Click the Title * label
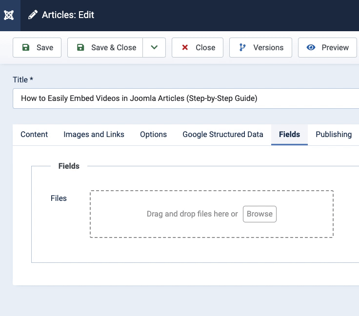 click(x=23, y=80)
